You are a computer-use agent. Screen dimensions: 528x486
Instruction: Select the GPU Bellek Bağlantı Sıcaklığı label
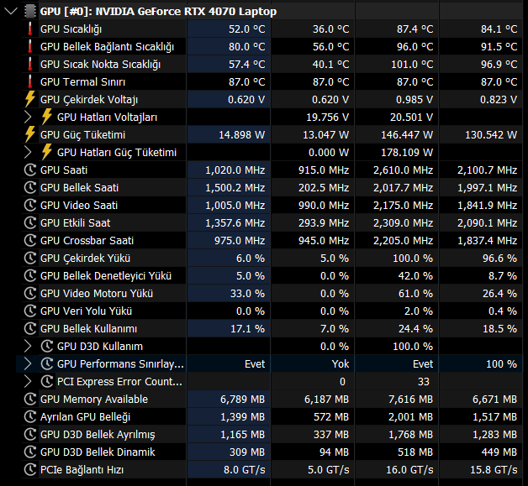coord(107,47)
